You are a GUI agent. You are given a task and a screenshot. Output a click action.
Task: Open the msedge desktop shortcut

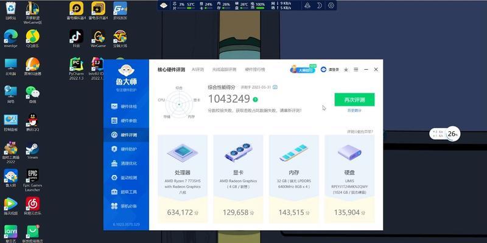pos(10,39)
